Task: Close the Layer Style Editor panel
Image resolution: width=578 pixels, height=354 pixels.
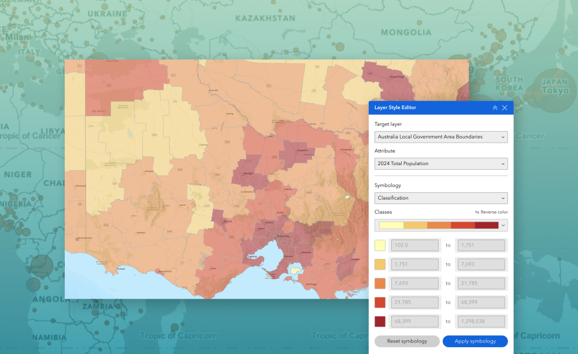Action: coord(505,108)
